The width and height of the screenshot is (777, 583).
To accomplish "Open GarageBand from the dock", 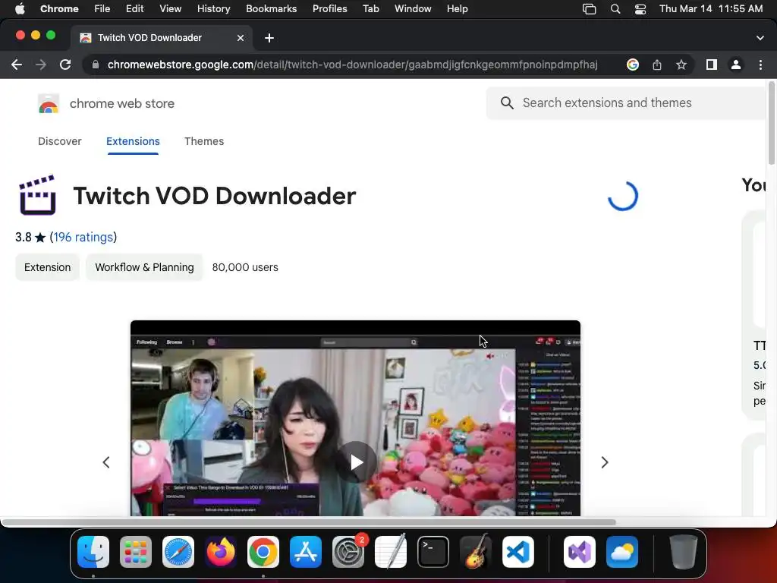I will pos(476,552).
